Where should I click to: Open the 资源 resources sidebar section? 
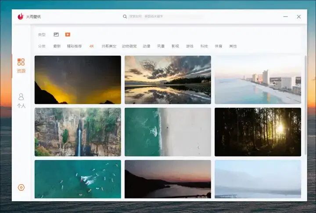pyautogui.click(x=21, y=66)
